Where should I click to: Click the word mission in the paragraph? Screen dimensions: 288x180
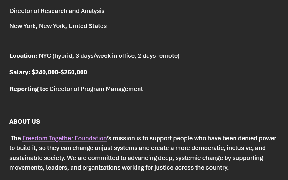[x=124, y=138]
